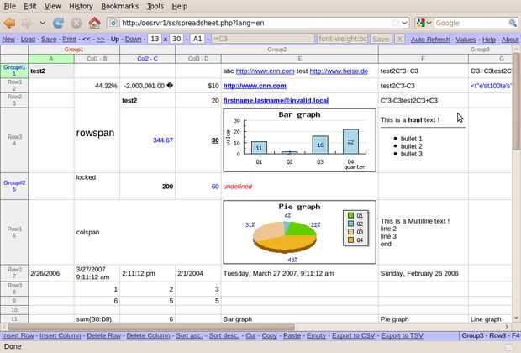521x353 pixels.
Task: Click the spreadsheet Help link
Action: click(489, 40)
